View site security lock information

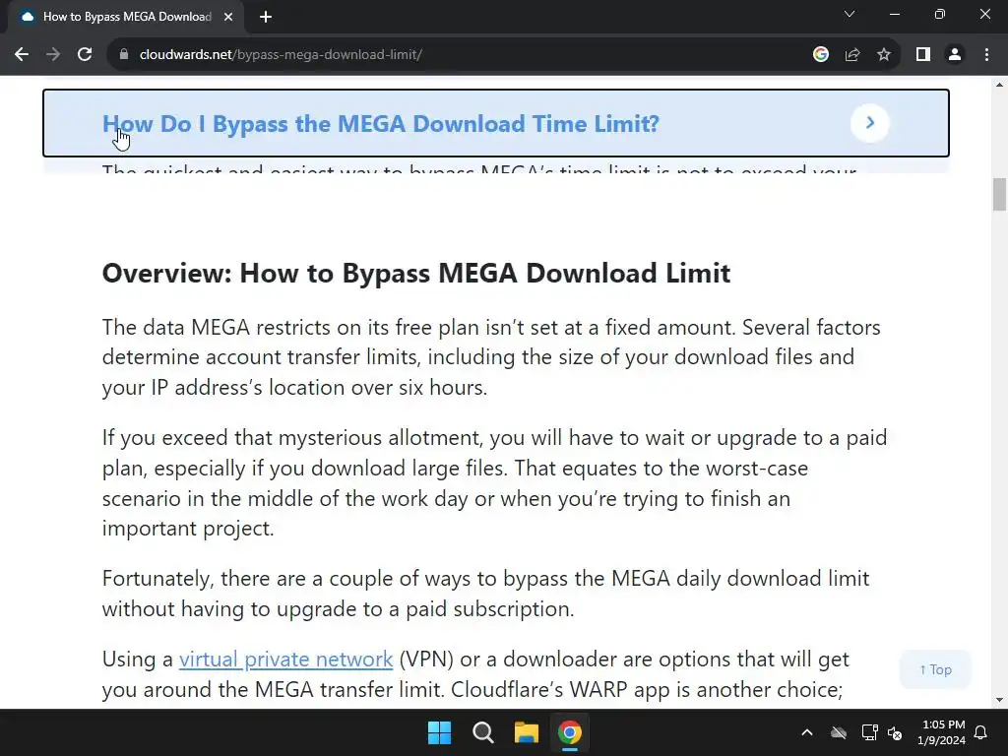coord(124,55)
